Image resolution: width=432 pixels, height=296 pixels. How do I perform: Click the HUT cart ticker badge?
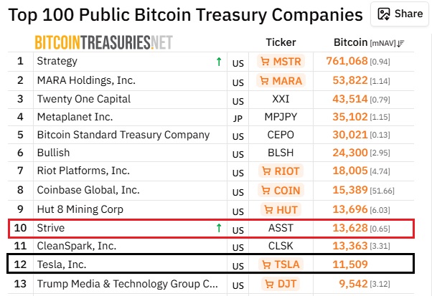[x=281, y=209]
